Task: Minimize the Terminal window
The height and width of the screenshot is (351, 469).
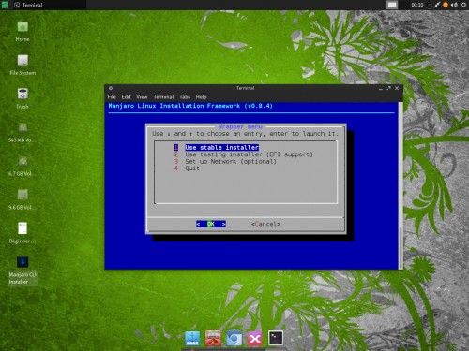Action: coord(381,88)
